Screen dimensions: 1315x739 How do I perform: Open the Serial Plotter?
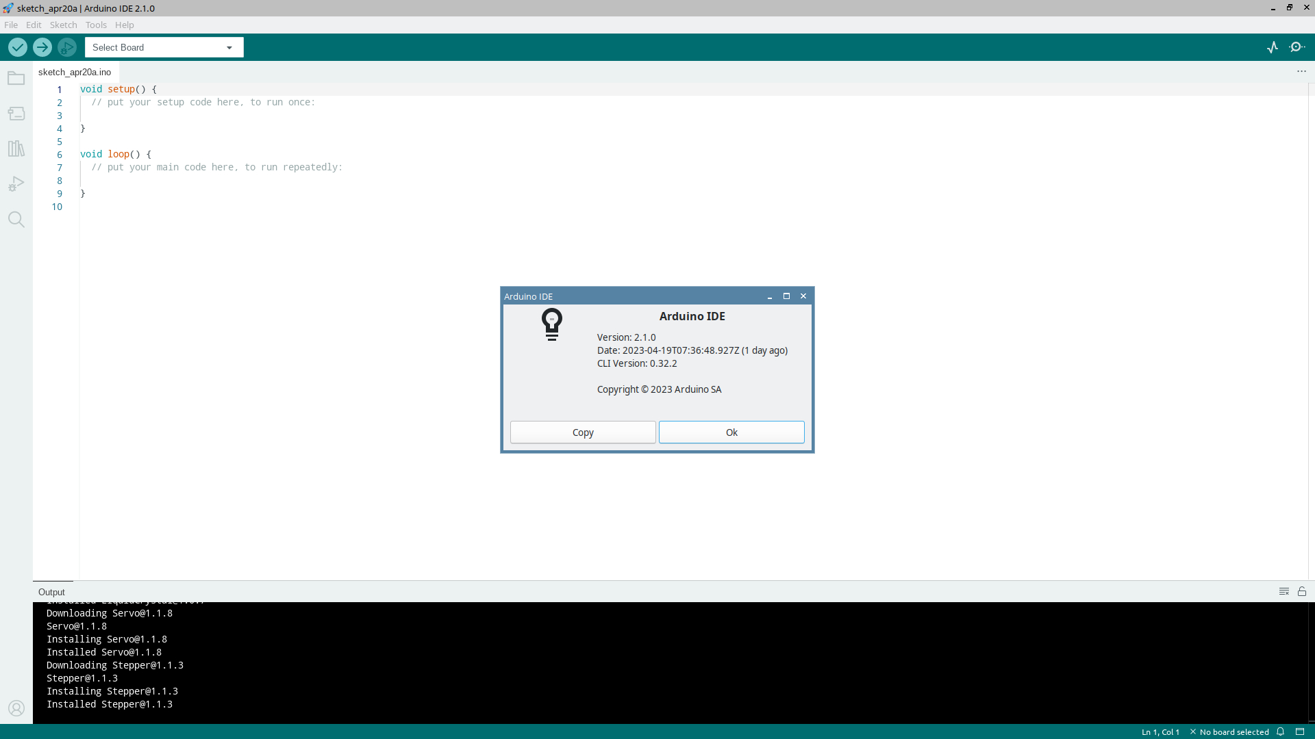pyautogui.click(x=1273, y=47)
